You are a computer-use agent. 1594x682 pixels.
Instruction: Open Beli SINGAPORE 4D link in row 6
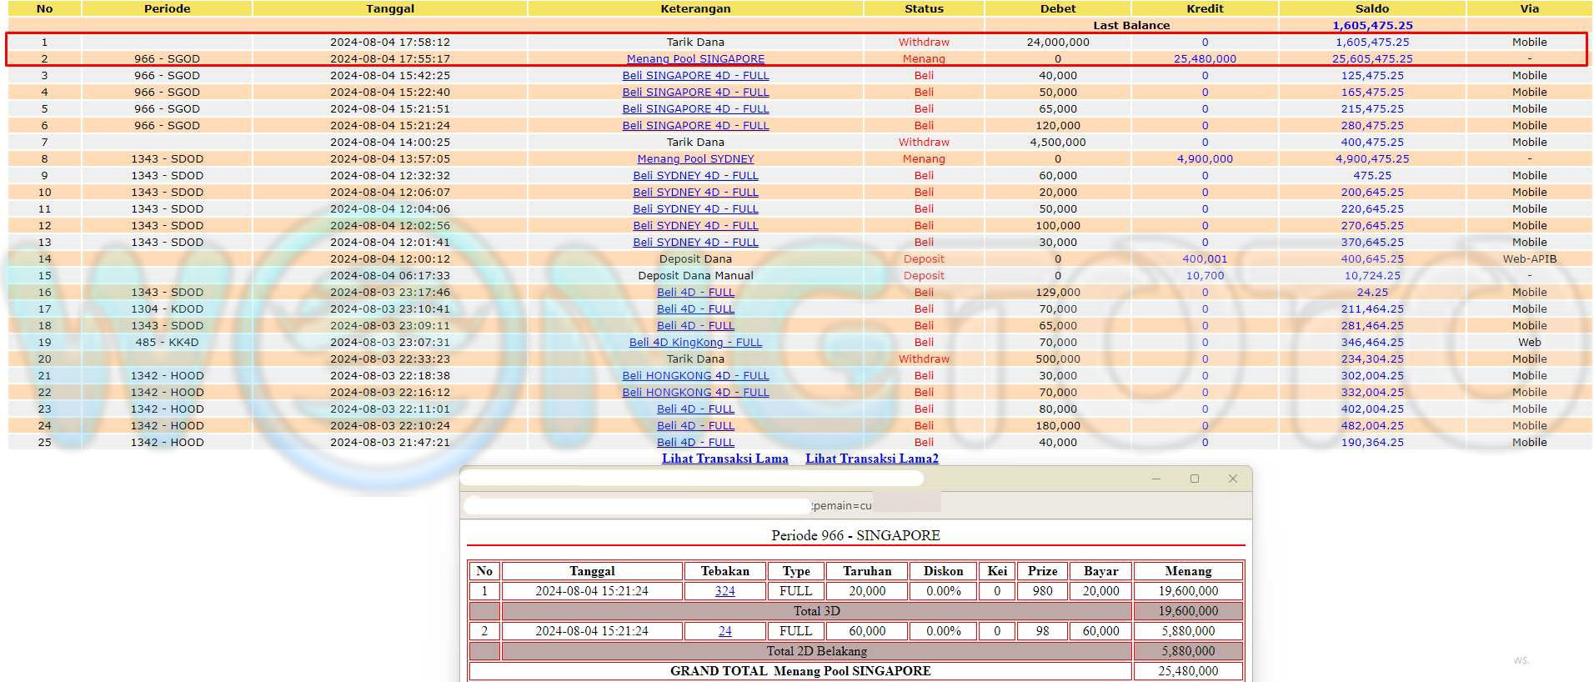(695, 126)
